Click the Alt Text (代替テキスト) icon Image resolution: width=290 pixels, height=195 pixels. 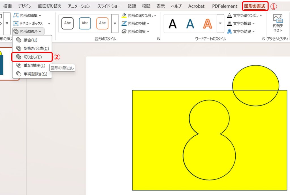pos(277,19)
